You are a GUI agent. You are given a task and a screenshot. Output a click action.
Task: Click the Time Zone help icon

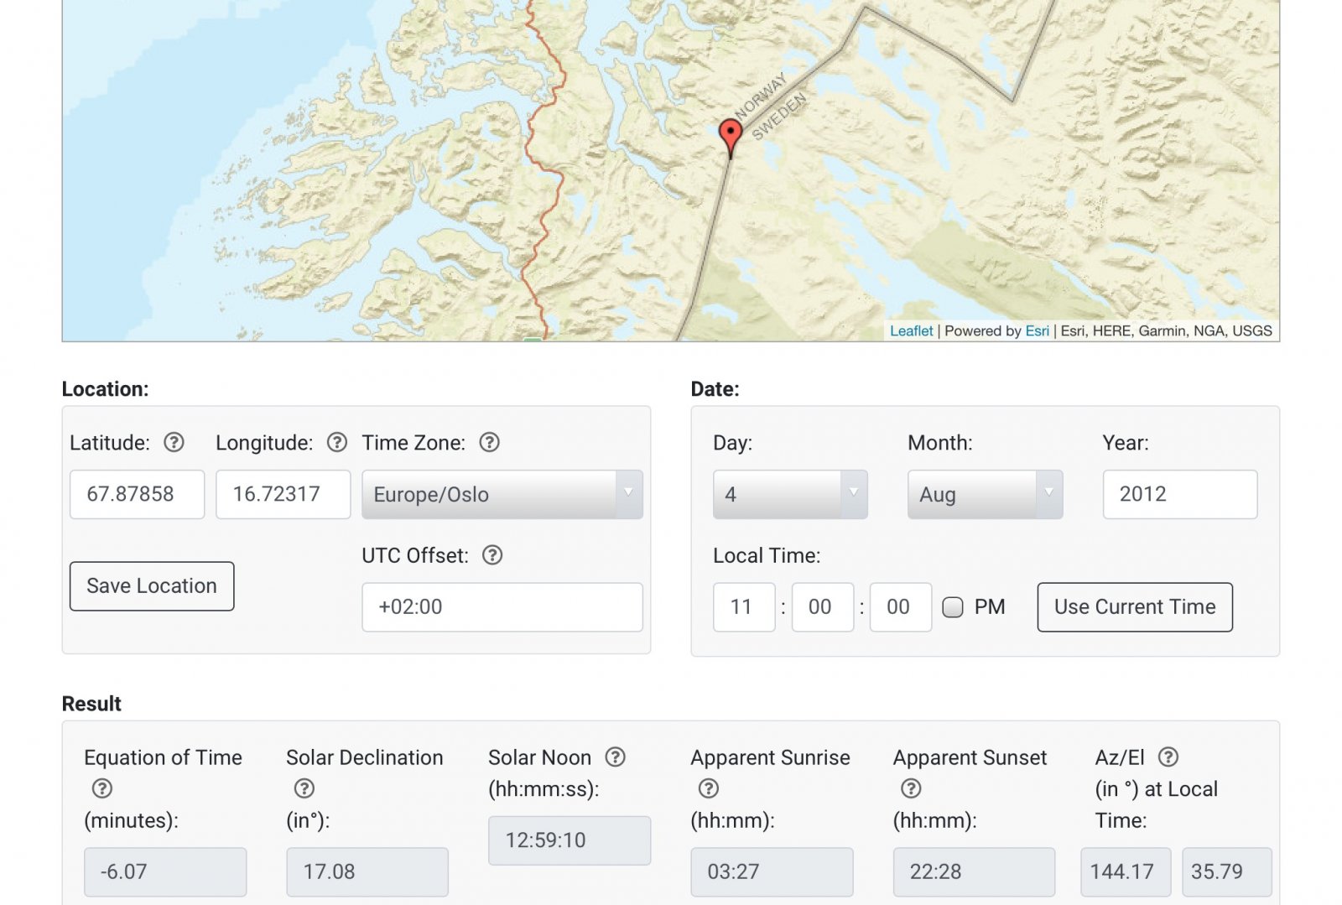[489, 443]
